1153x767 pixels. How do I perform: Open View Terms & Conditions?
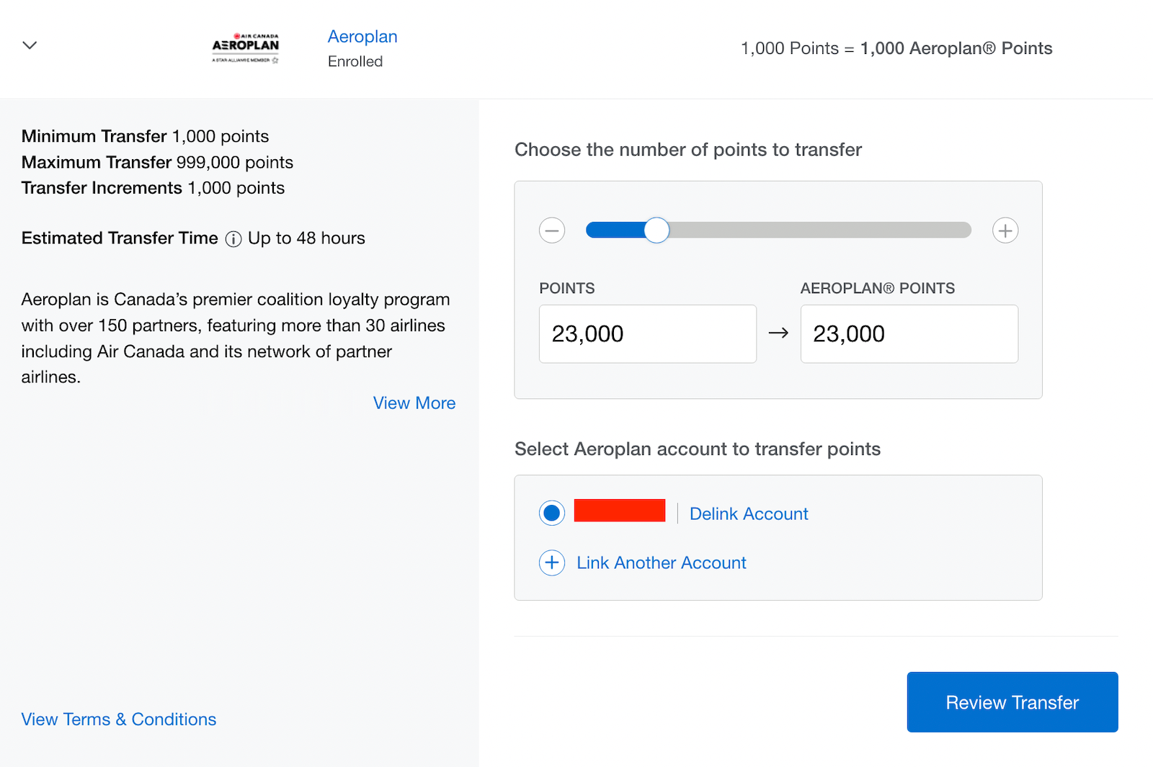[118, 719]
